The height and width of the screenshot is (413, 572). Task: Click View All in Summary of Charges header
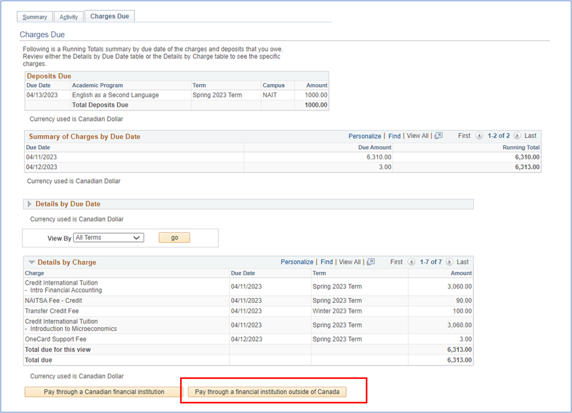[x=417, y=136]
